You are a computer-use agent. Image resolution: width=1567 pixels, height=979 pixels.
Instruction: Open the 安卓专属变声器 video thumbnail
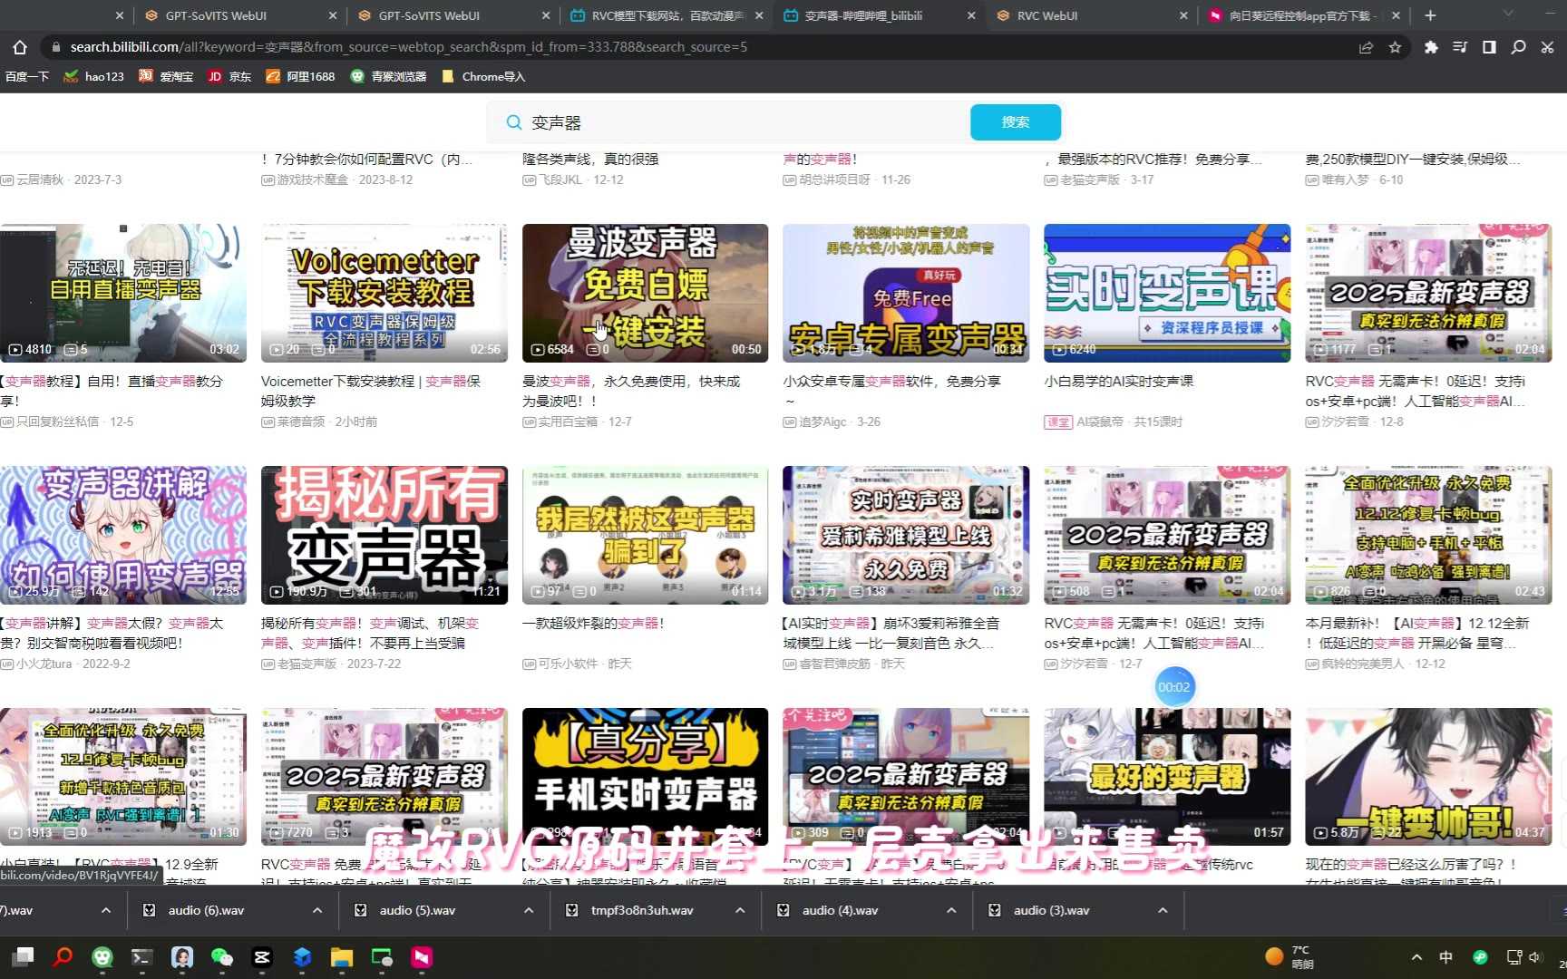click(906, 293)
